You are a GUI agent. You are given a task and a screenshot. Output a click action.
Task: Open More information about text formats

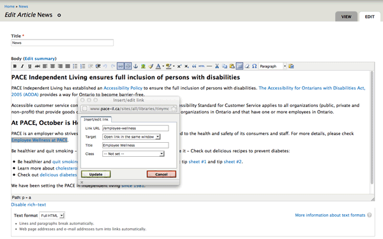point(330,215)
